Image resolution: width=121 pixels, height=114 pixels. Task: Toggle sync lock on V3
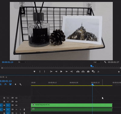click(x=12, y=98)
